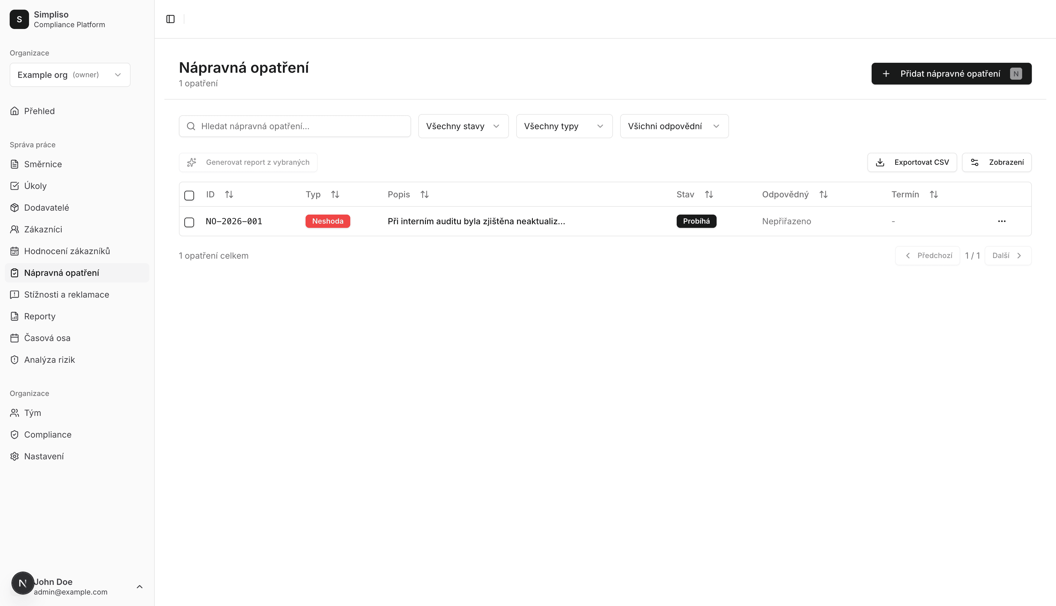1056x606 pixels.
Task: Open the Zobrazení view settings
Action: coord(996,162)
